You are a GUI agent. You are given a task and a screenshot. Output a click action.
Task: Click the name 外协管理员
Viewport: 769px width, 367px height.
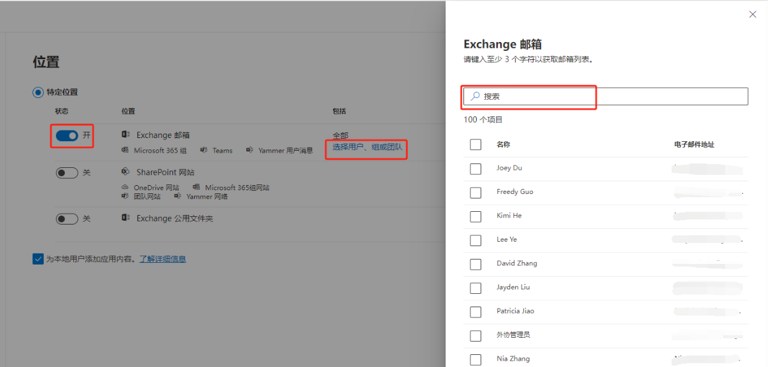[x=513, y=335]
